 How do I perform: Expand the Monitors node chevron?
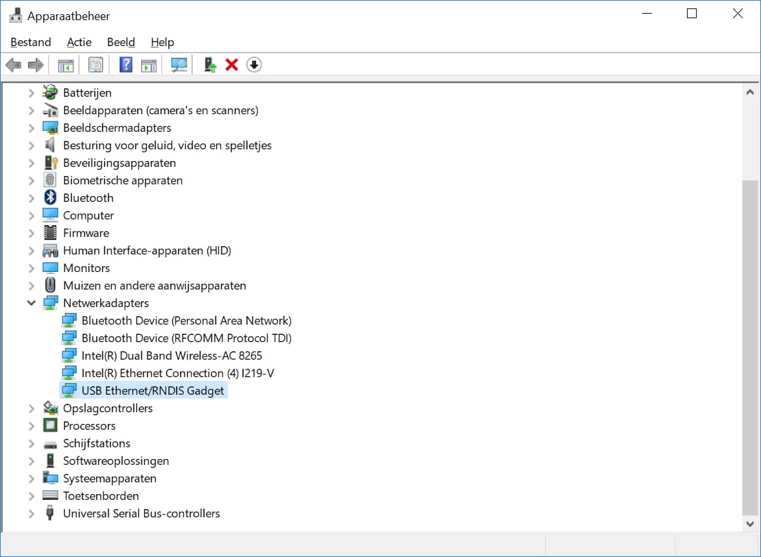(31, 268)
